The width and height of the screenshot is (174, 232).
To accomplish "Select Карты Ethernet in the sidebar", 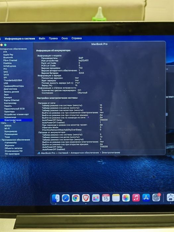I will pyautogui.click(x=12, y=100).
